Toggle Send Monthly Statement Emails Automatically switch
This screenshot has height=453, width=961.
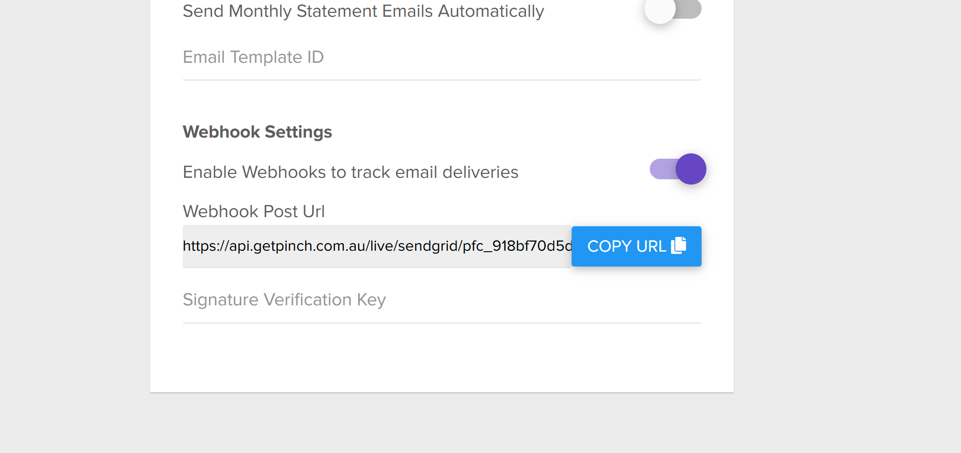[673, 9]
